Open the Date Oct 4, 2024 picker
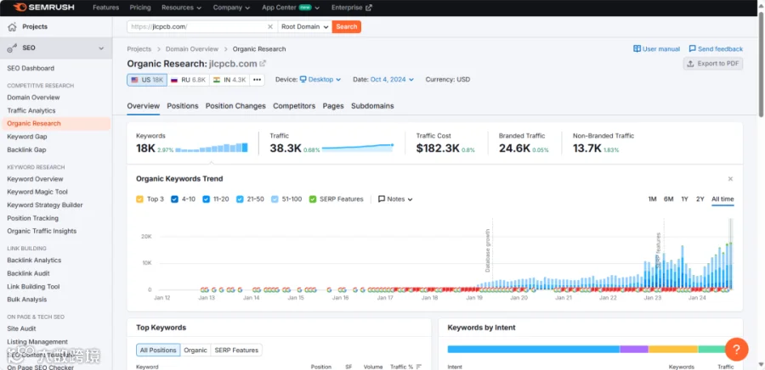 coord(392,80)
